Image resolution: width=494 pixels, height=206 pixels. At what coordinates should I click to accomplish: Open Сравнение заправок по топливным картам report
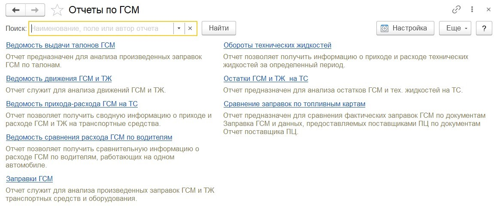[294, 104]
